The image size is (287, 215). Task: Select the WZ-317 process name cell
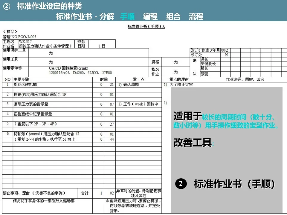click(25, 42)
